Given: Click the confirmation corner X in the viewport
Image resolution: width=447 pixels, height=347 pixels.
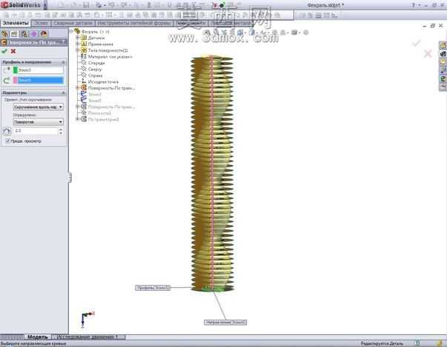Looking at the screenshot, I should click(x=428, y=53).
